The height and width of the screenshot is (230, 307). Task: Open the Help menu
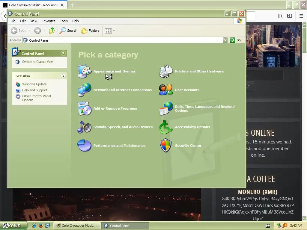[x=75, y=21]
